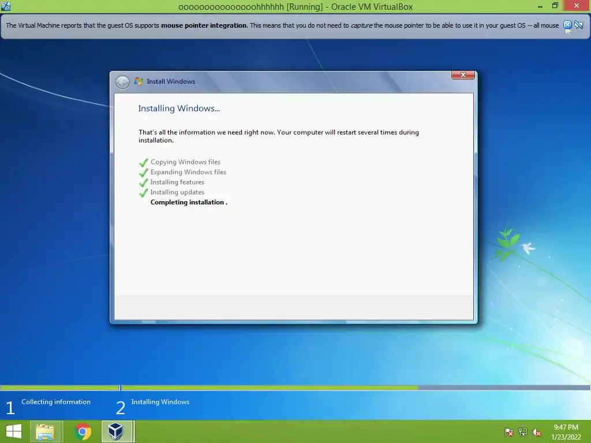This screenshot has height=443, width=591.
Task: Click the VirtualBox window title text
Action: [x=295, y=7]
